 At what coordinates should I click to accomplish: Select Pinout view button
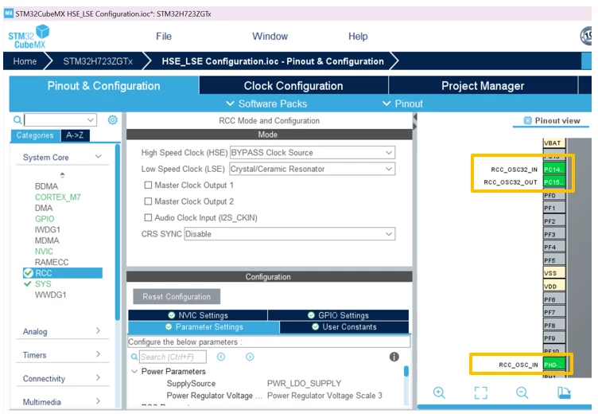click(x=551, y=121)
